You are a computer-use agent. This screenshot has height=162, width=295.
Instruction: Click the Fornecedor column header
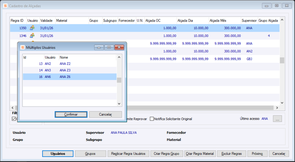(127, 21)
